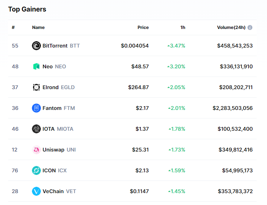Image resolution: width=267 pixels, height=205 pixels.
Task: Click the ICON coin logo icon
Action: pyautogui.click(x=36, y=170)
